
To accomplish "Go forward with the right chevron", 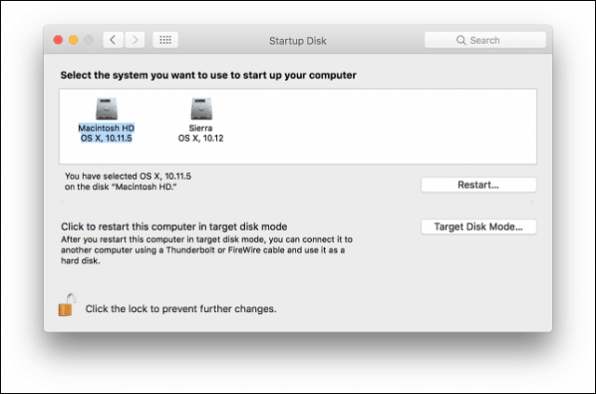I will click(135, 40).
